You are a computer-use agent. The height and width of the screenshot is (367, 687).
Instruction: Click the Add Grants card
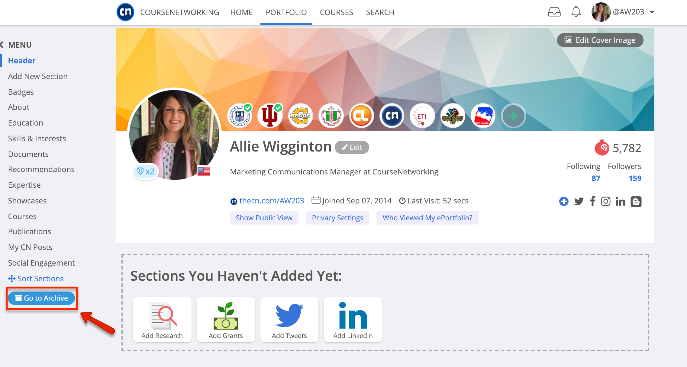click(226, 320)
